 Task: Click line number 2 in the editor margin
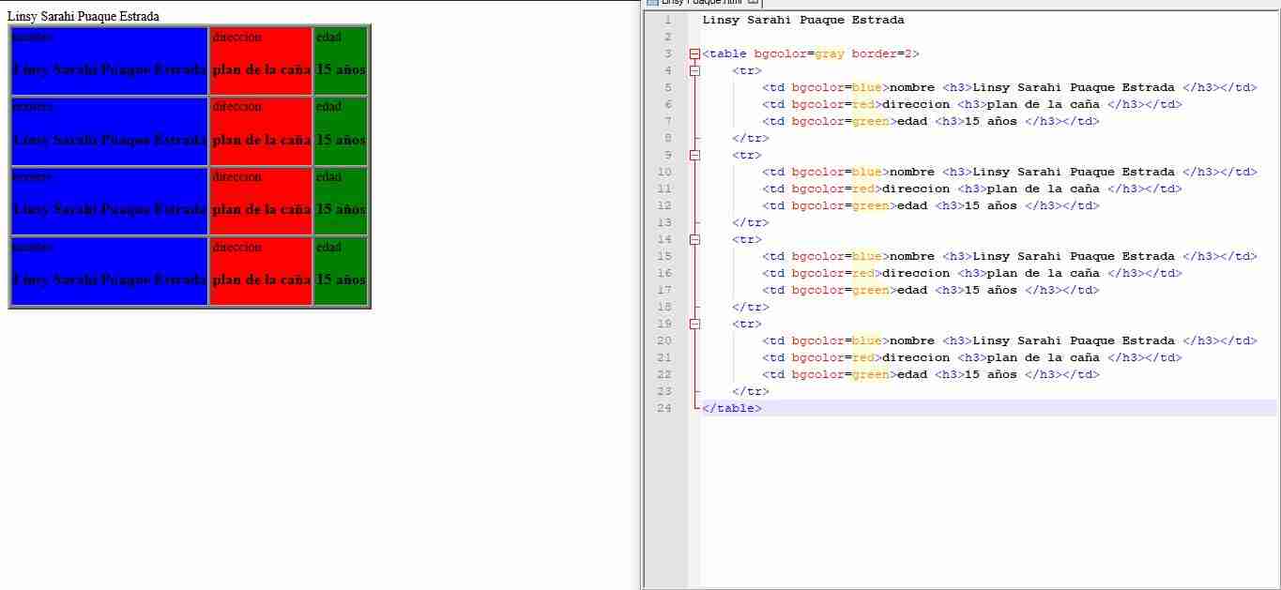click(x=667, y=37)
